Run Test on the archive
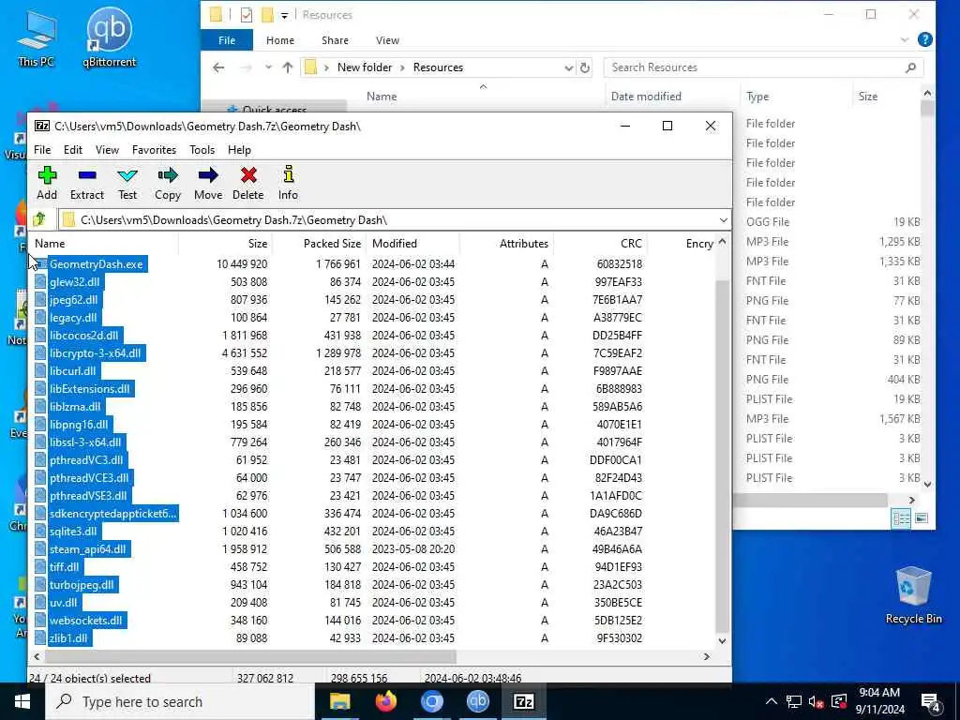960x720 pixels. pyautogui.click(x=127, y=183)
